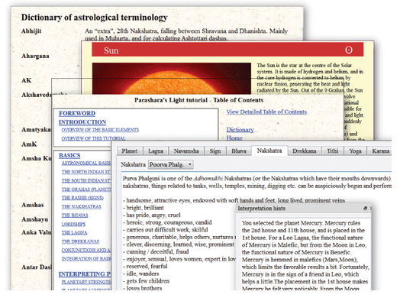Open The Nakshatras tutorial link
400x298 pixels.
point(82,206)
